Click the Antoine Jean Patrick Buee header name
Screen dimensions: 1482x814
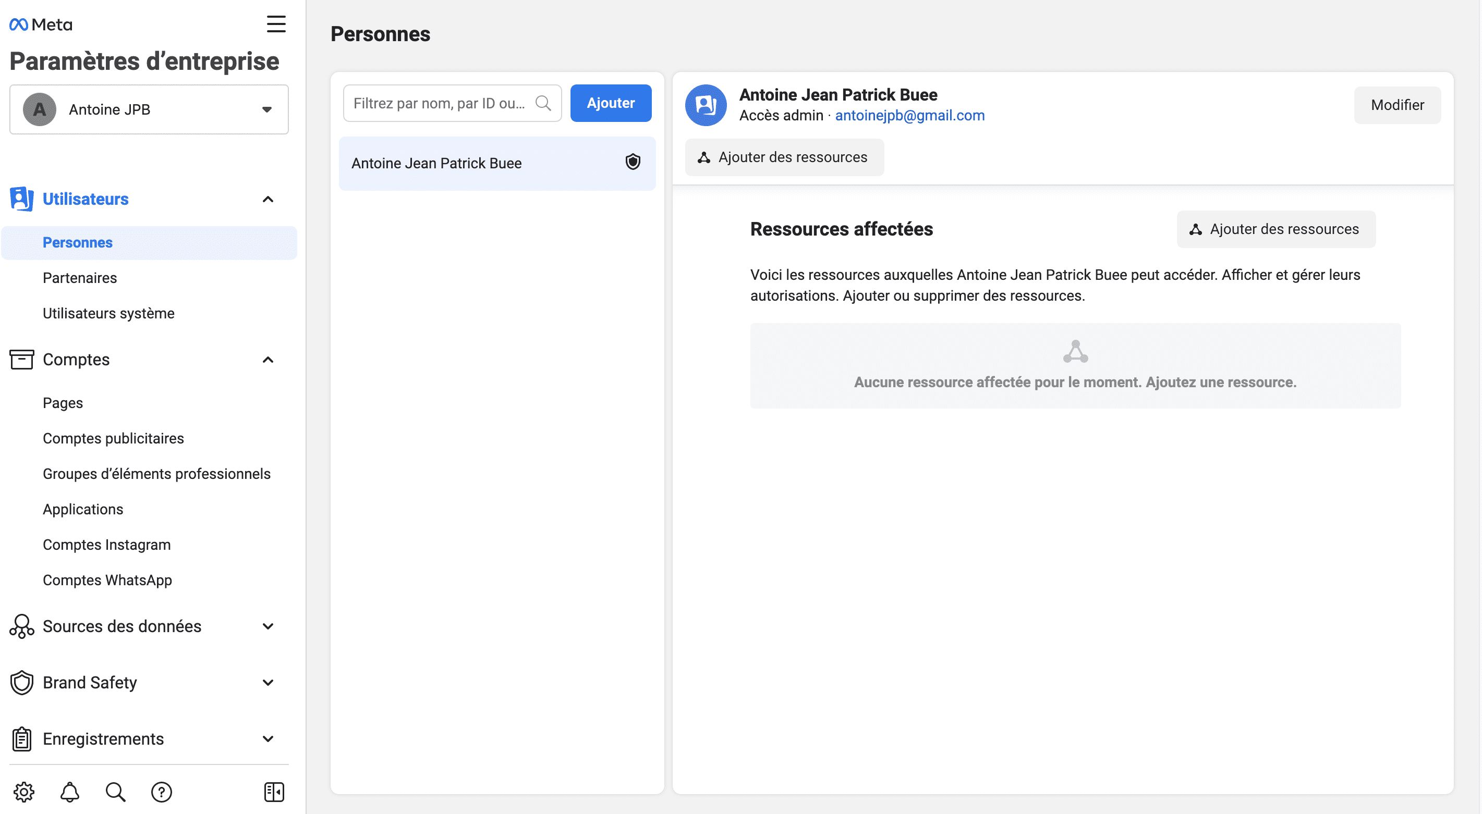(838, 94)
